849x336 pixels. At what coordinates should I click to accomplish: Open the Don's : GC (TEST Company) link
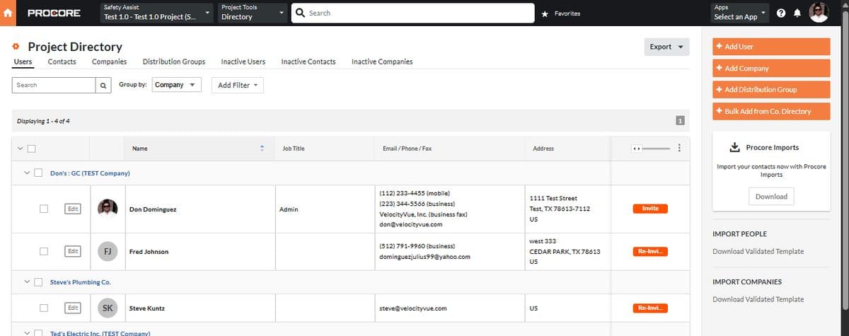[x=90, y=173]
